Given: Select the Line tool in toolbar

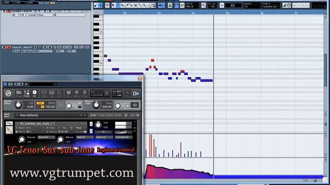Looking at the screenshot, I should (149, 5).
